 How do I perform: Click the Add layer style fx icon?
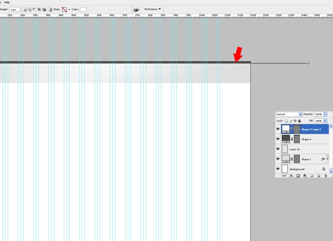(x=291, y=175)
